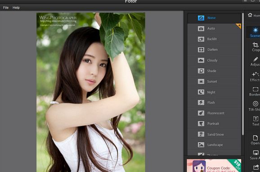Select the Night moon icon
This screenshot has height=172, width=260.
pyautogui.click(x=201, y=92)
